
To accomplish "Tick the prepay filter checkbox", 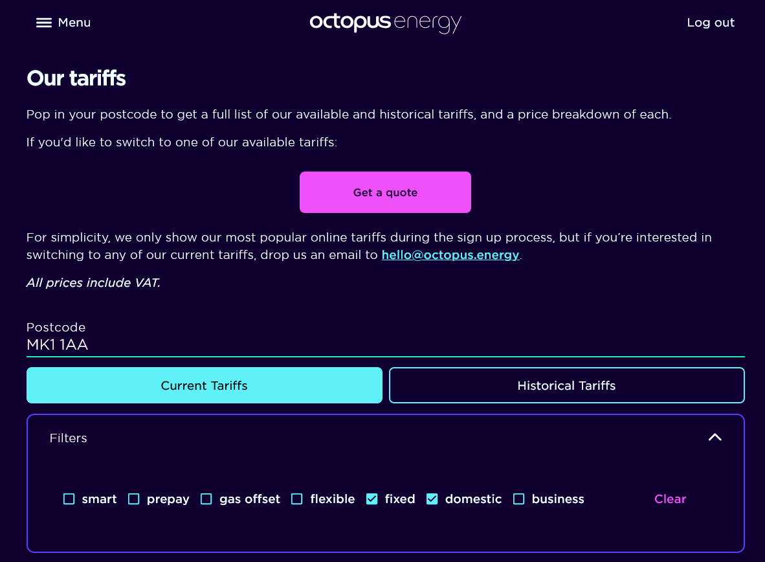I will point(134,499).
